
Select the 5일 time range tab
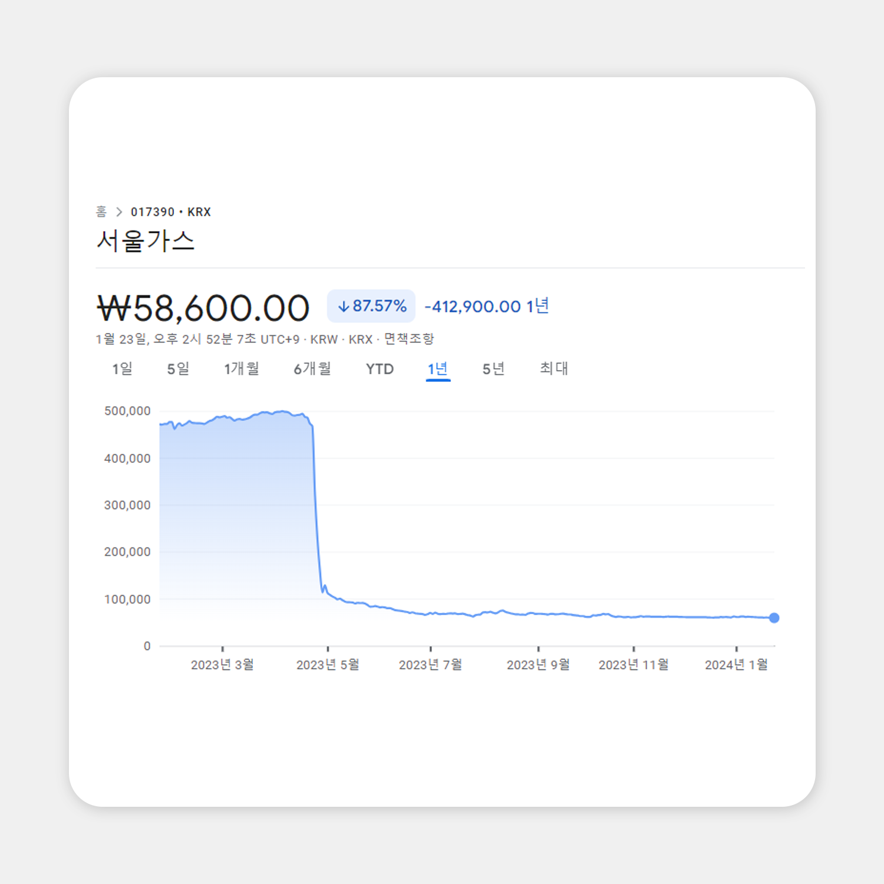click(x=178, y=369)
